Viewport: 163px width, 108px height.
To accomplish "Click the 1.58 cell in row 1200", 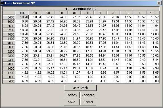I will (x=139, y=73).
